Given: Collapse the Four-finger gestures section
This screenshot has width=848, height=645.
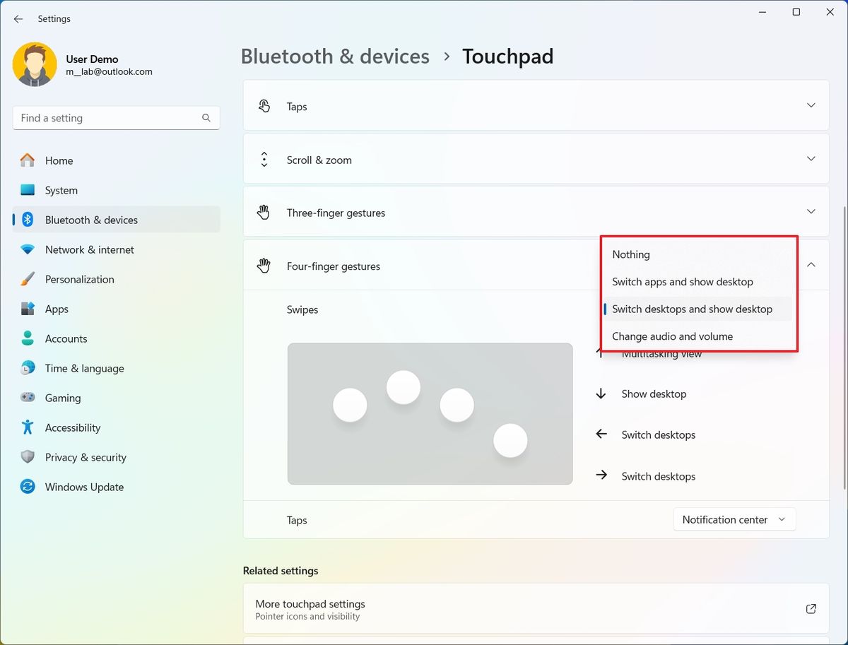Looking at the screenshot, I should (811, 266).
